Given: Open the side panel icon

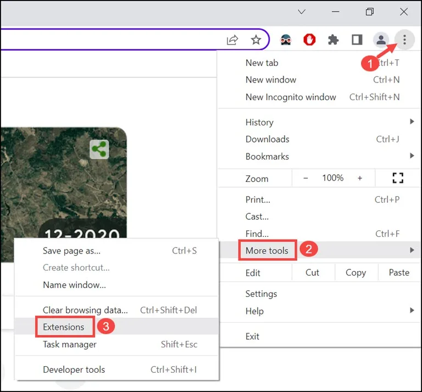Looking at the screenshot, I should 357,40.
